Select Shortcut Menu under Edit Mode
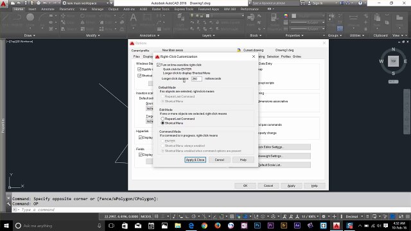The width and height of the screenshot is (411, 231). 162,123
